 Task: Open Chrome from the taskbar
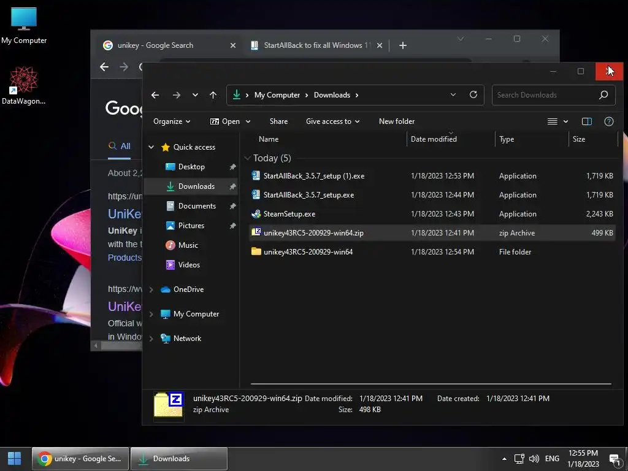pos(80,459)
